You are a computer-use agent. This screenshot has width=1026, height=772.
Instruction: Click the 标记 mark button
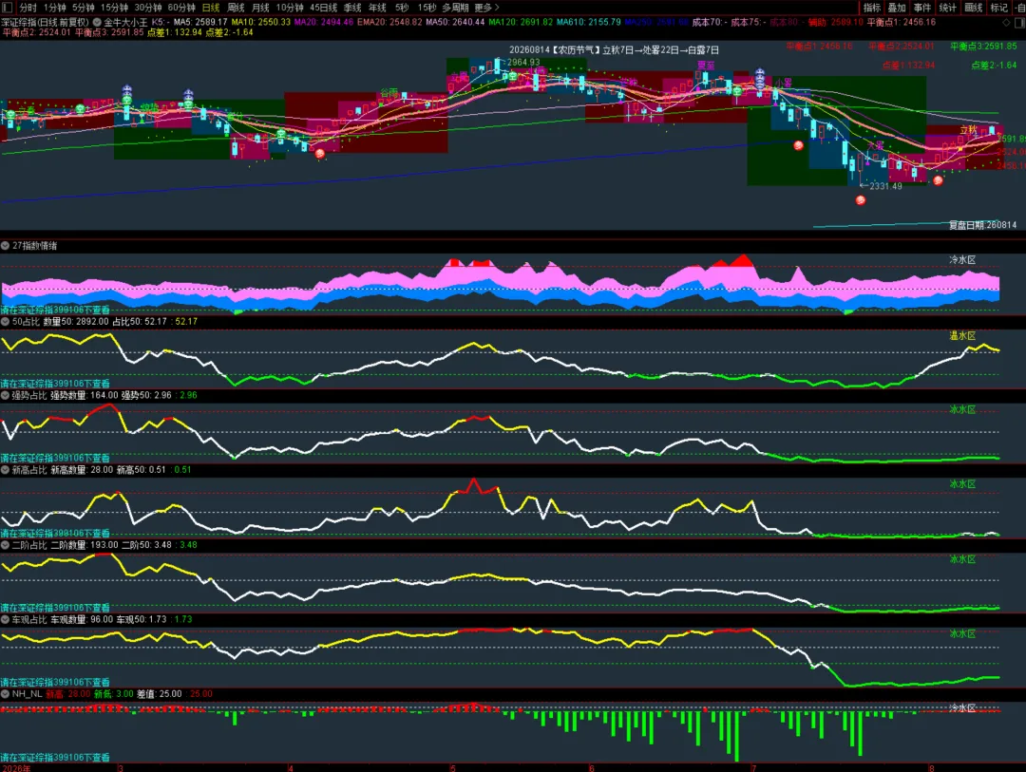point(999,8)
